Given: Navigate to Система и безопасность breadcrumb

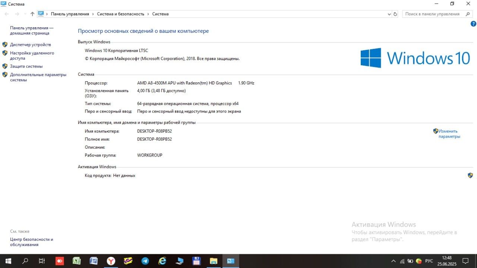Looking at the screenshot, I should pyautogui.click(x=120, y=14).
